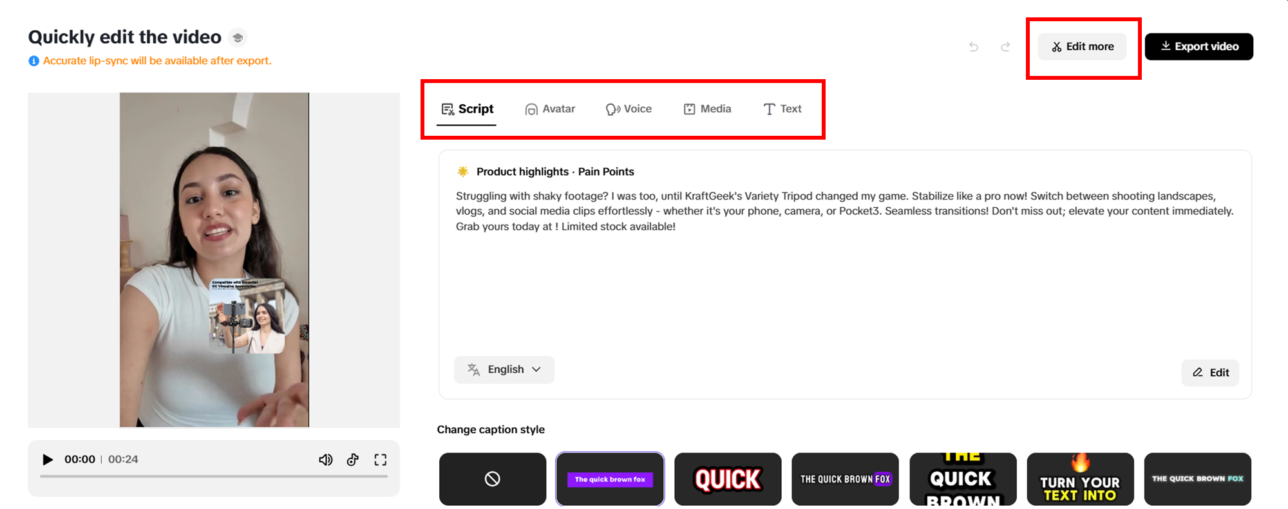Click the script Edit button
Screen dimensions: 1288x509
coord(1210,373)
